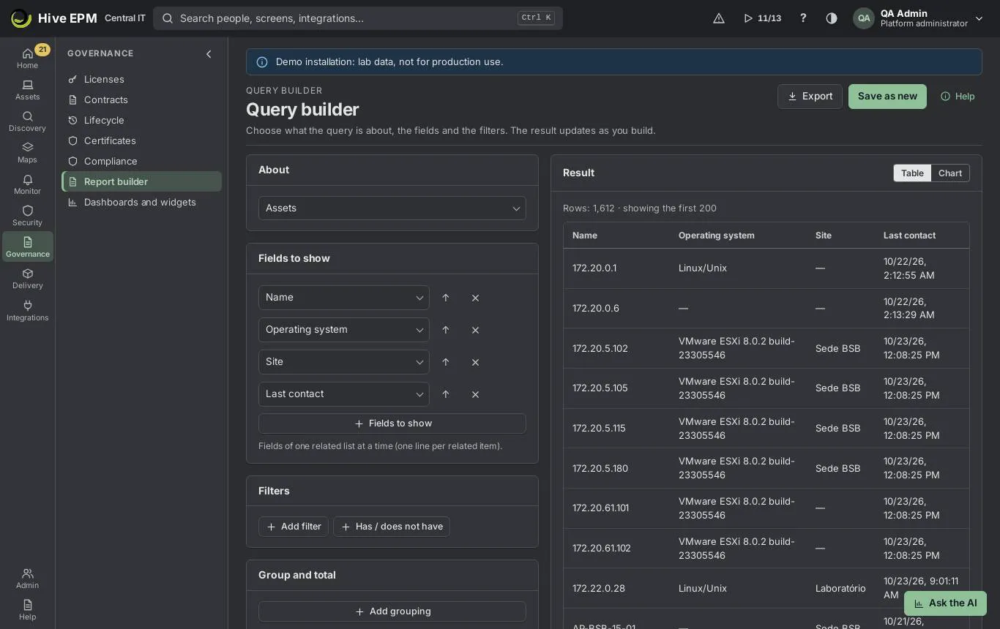Open the Monitor section
The height and width of the screenshot is (629, 1000).
click(x=27, y=184)
